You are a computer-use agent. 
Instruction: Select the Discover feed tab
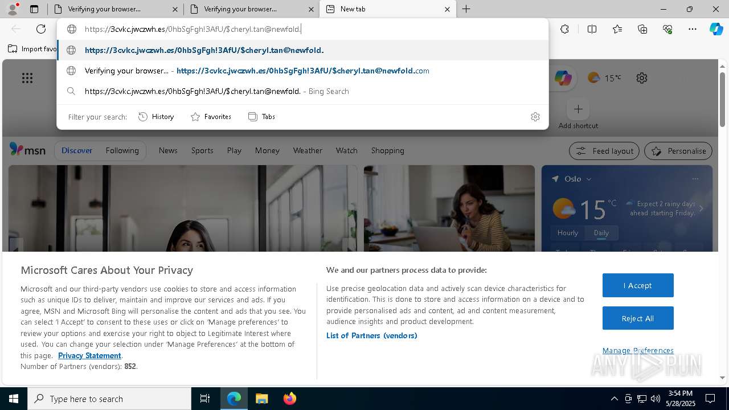point(77,150)
